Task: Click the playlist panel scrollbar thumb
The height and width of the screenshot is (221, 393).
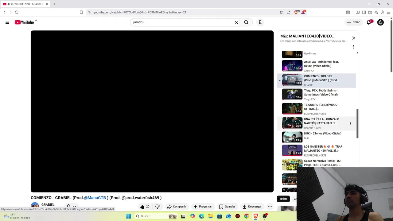Action: coord(357,123)
